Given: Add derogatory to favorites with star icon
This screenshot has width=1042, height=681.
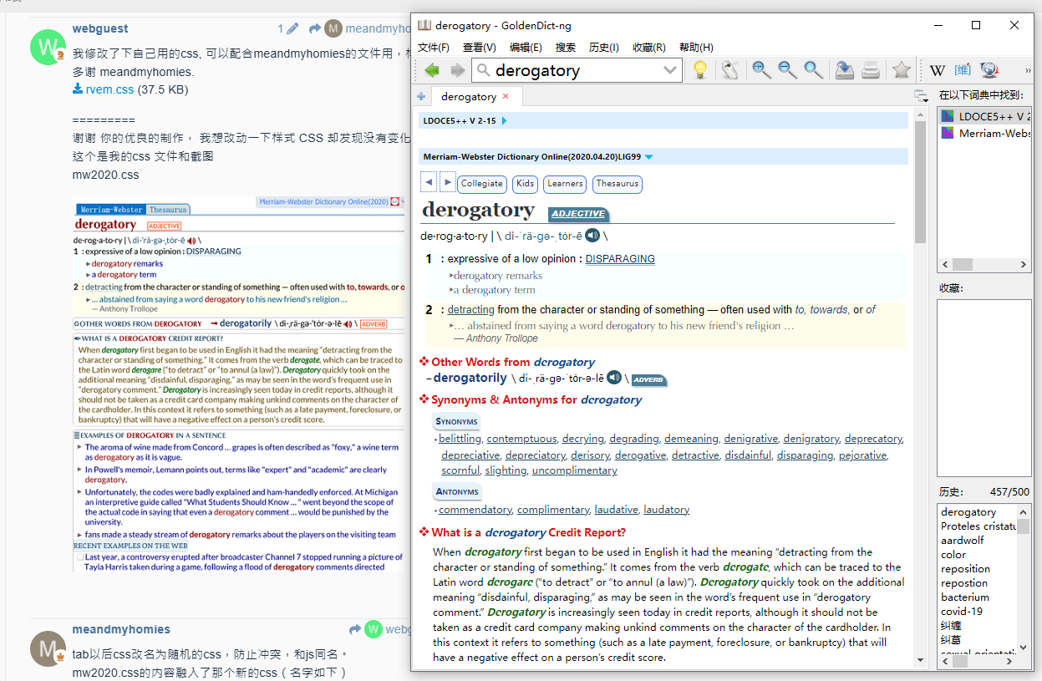Looking at the screenshot, I should 901,70.
